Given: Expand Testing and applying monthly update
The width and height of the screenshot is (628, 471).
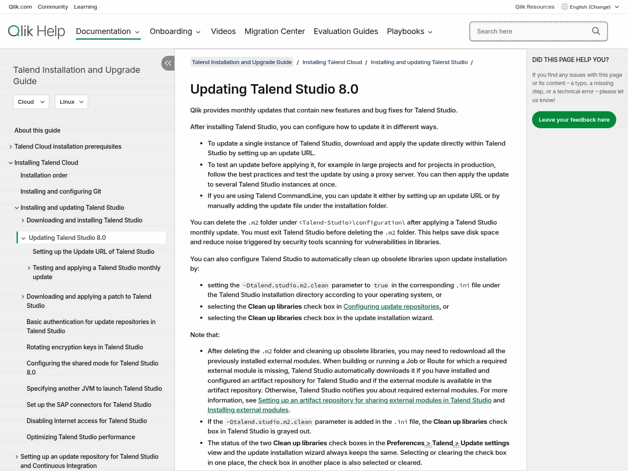Looking at the screenshot, I should point(29,268).
